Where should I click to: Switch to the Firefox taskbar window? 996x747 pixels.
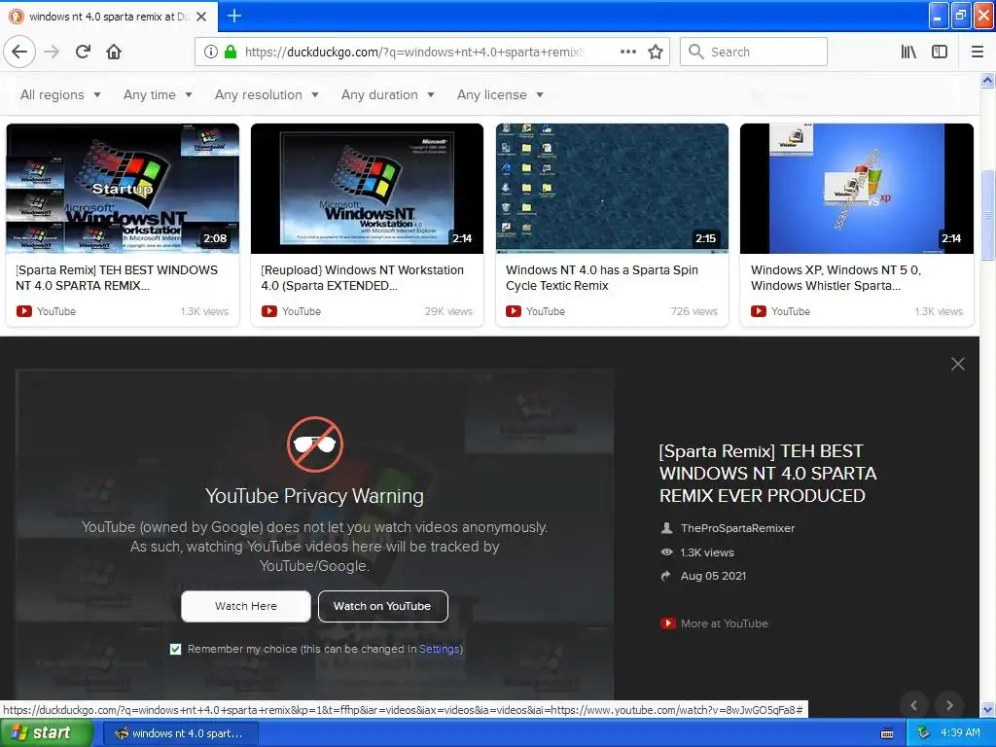[180, 733]
